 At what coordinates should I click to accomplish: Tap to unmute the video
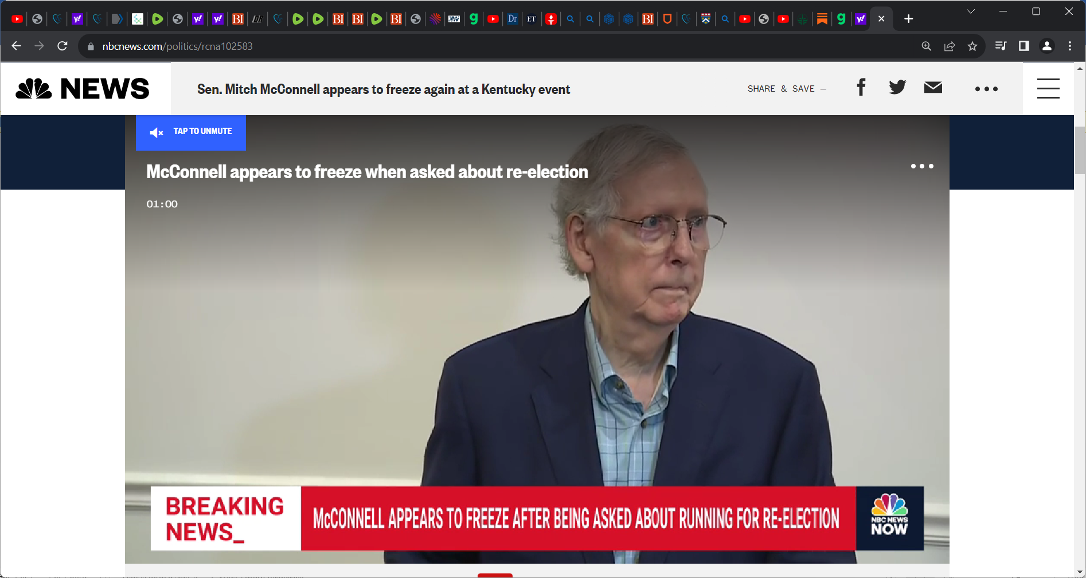[x=191, y=132]
